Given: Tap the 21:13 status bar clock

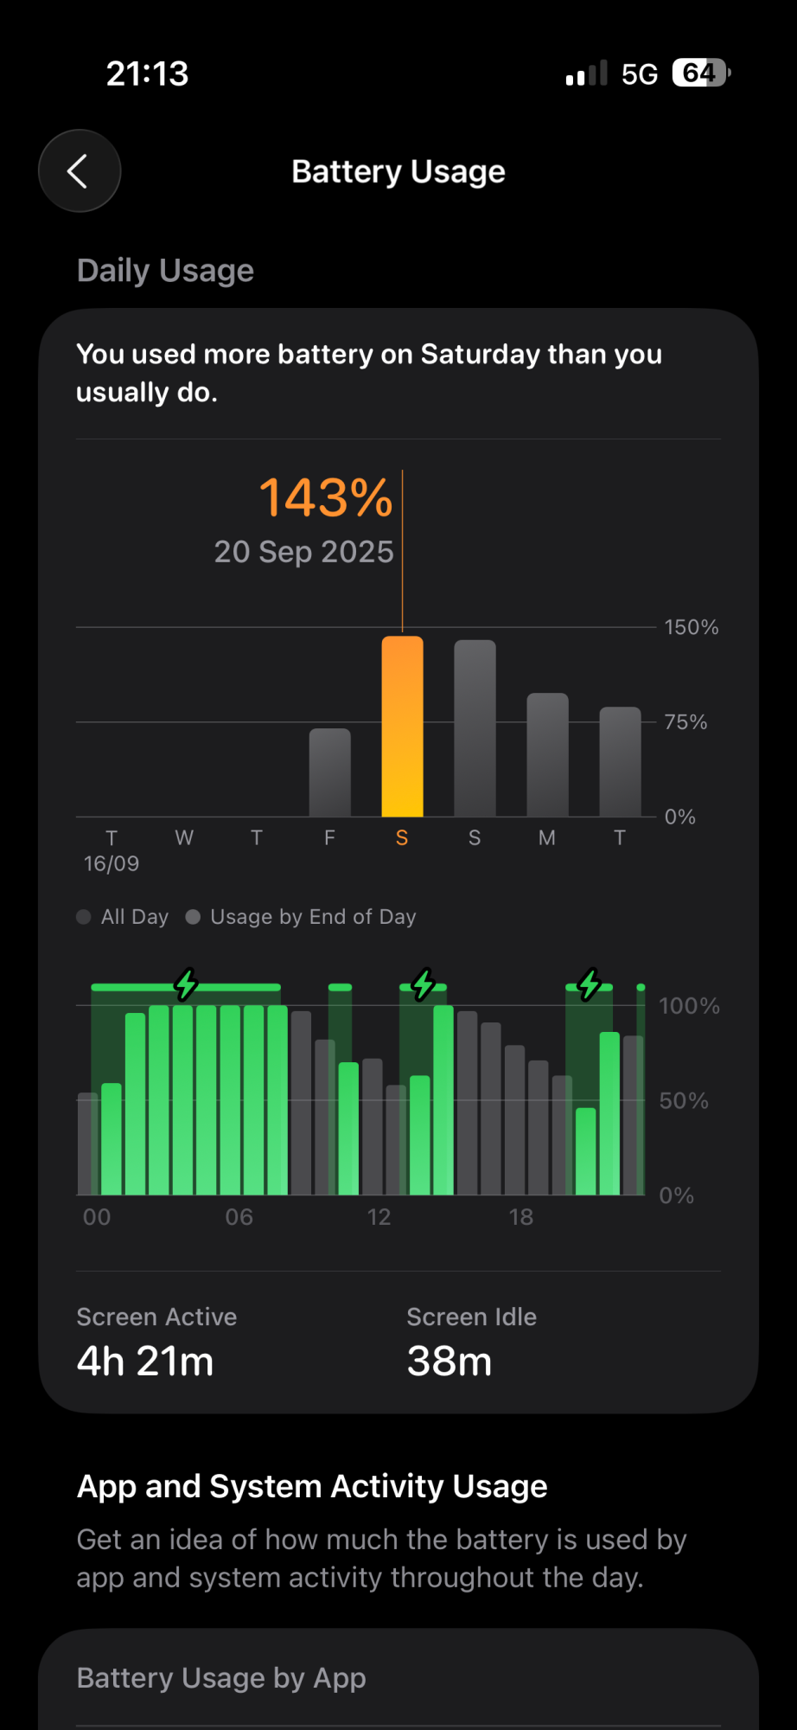Looking at the screenshot, I should pos(147,74).
